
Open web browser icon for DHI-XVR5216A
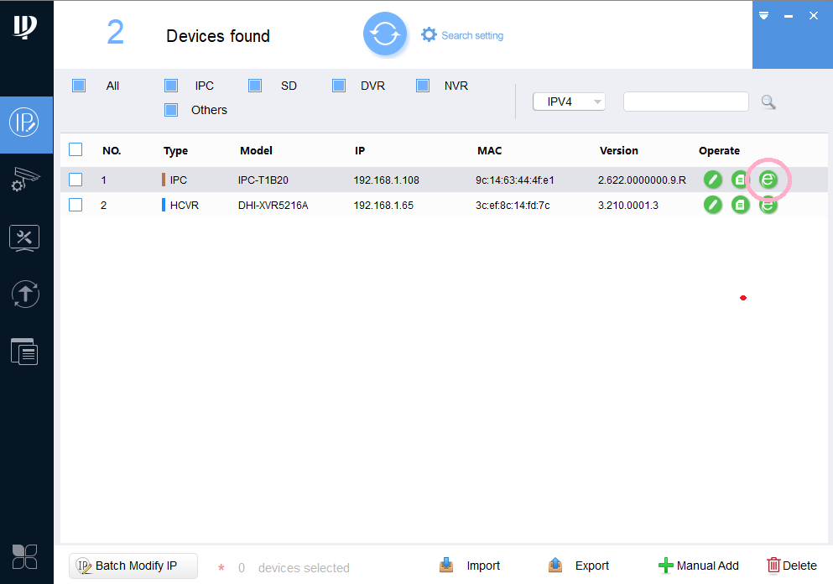point(768,205)
